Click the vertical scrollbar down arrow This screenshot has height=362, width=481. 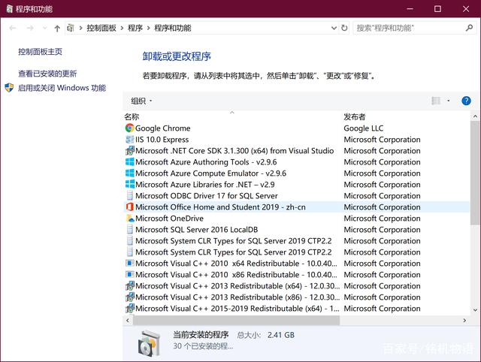pos(475,310)
